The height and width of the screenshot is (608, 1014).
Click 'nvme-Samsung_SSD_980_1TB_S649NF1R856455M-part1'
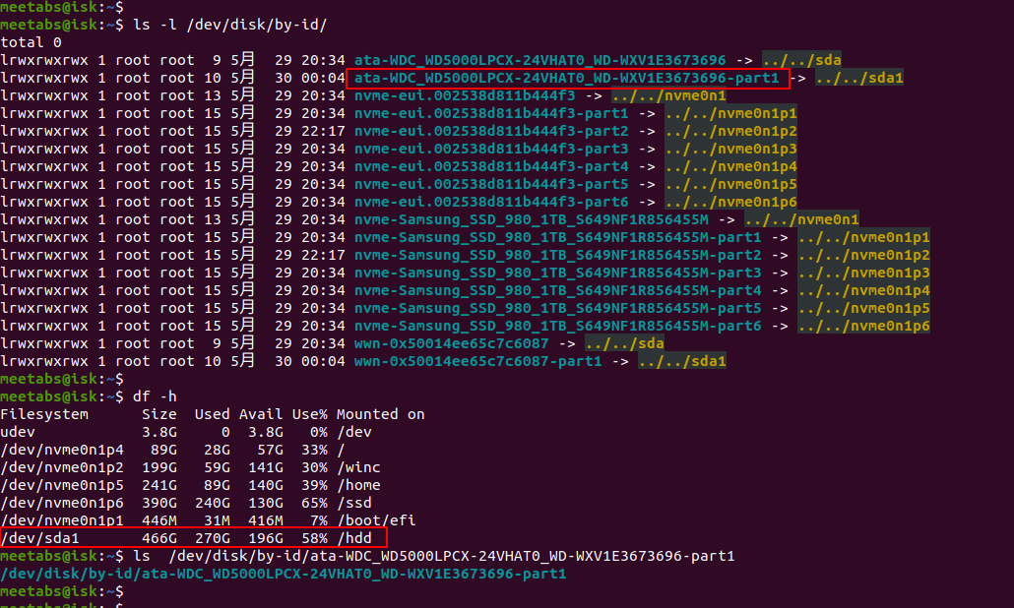tap(557, 238)
